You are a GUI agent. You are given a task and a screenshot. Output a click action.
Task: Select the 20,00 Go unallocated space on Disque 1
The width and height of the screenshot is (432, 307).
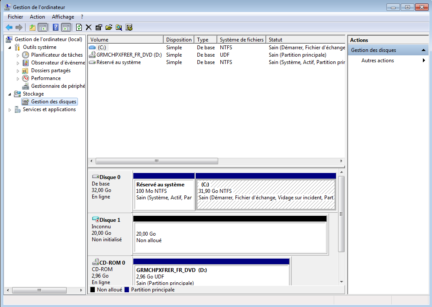point(230,237)
